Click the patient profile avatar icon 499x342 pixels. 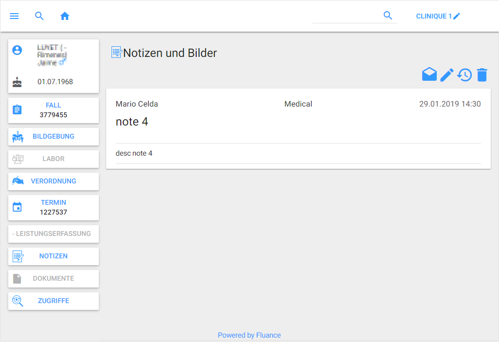click(x=17, y=50)
